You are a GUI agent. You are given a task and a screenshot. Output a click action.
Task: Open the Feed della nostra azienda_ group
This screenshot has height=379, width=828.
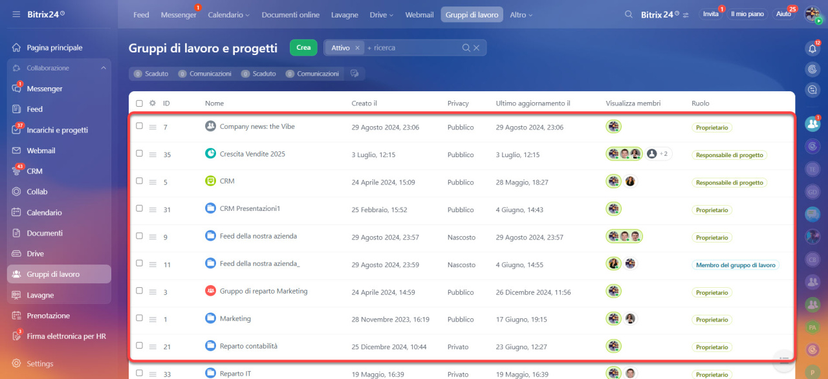(x=260, y=263)
